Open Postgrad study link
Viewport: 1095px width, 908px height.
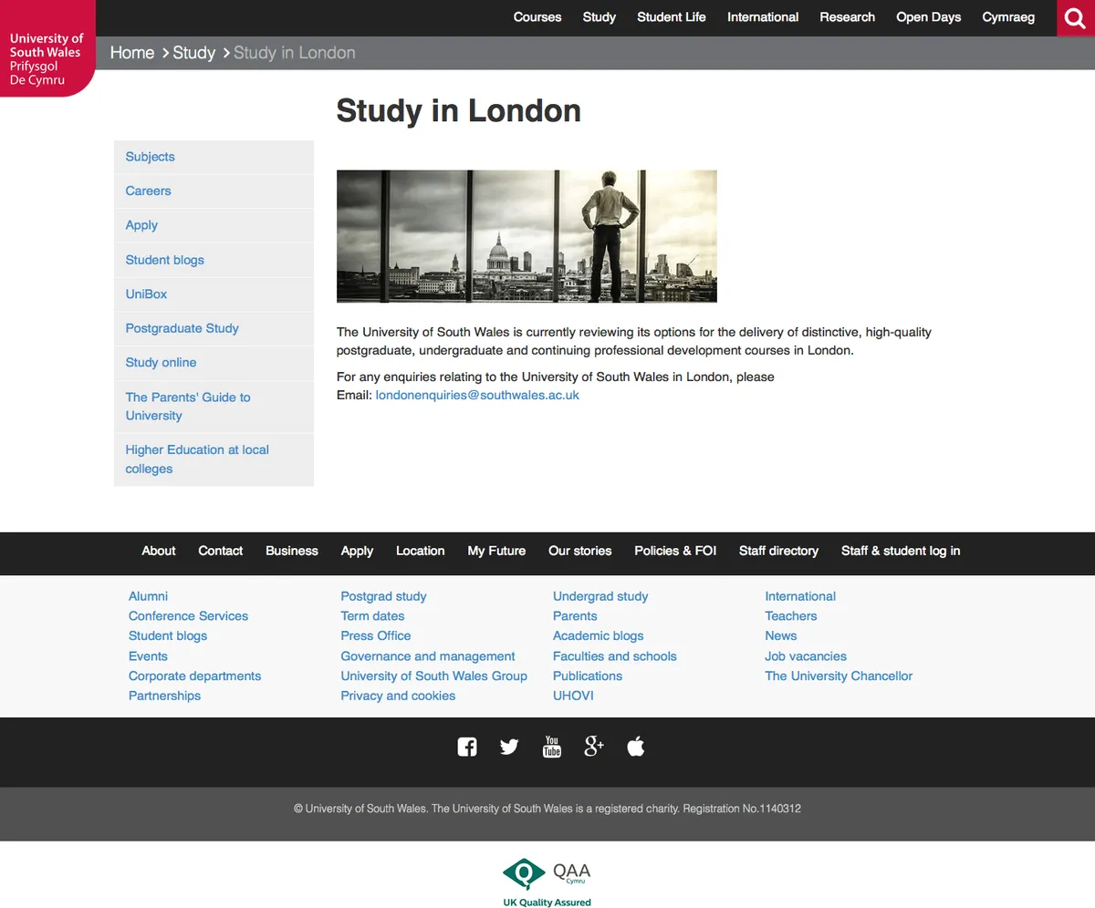coord(383,596)
